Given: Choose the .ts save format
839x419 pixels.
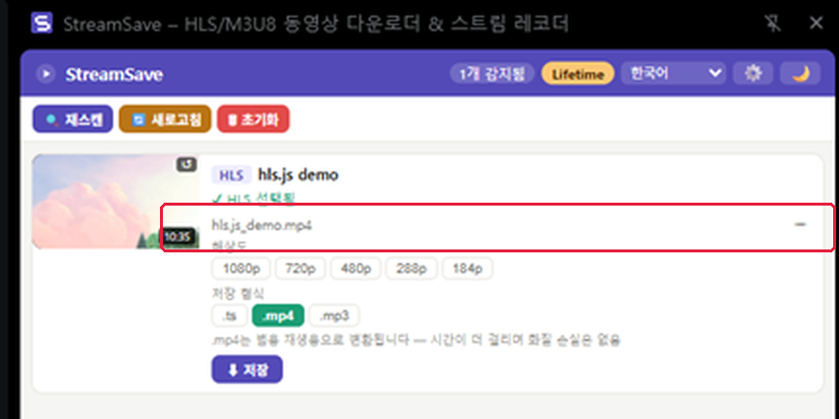Looking at the screenshot, I should click(x=229, y=316).
